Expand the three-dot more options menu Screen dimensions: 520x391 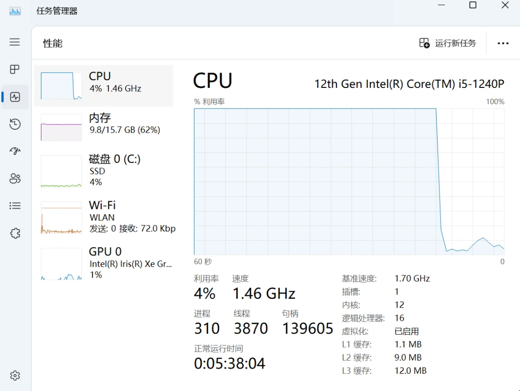[x=503, y=43]
